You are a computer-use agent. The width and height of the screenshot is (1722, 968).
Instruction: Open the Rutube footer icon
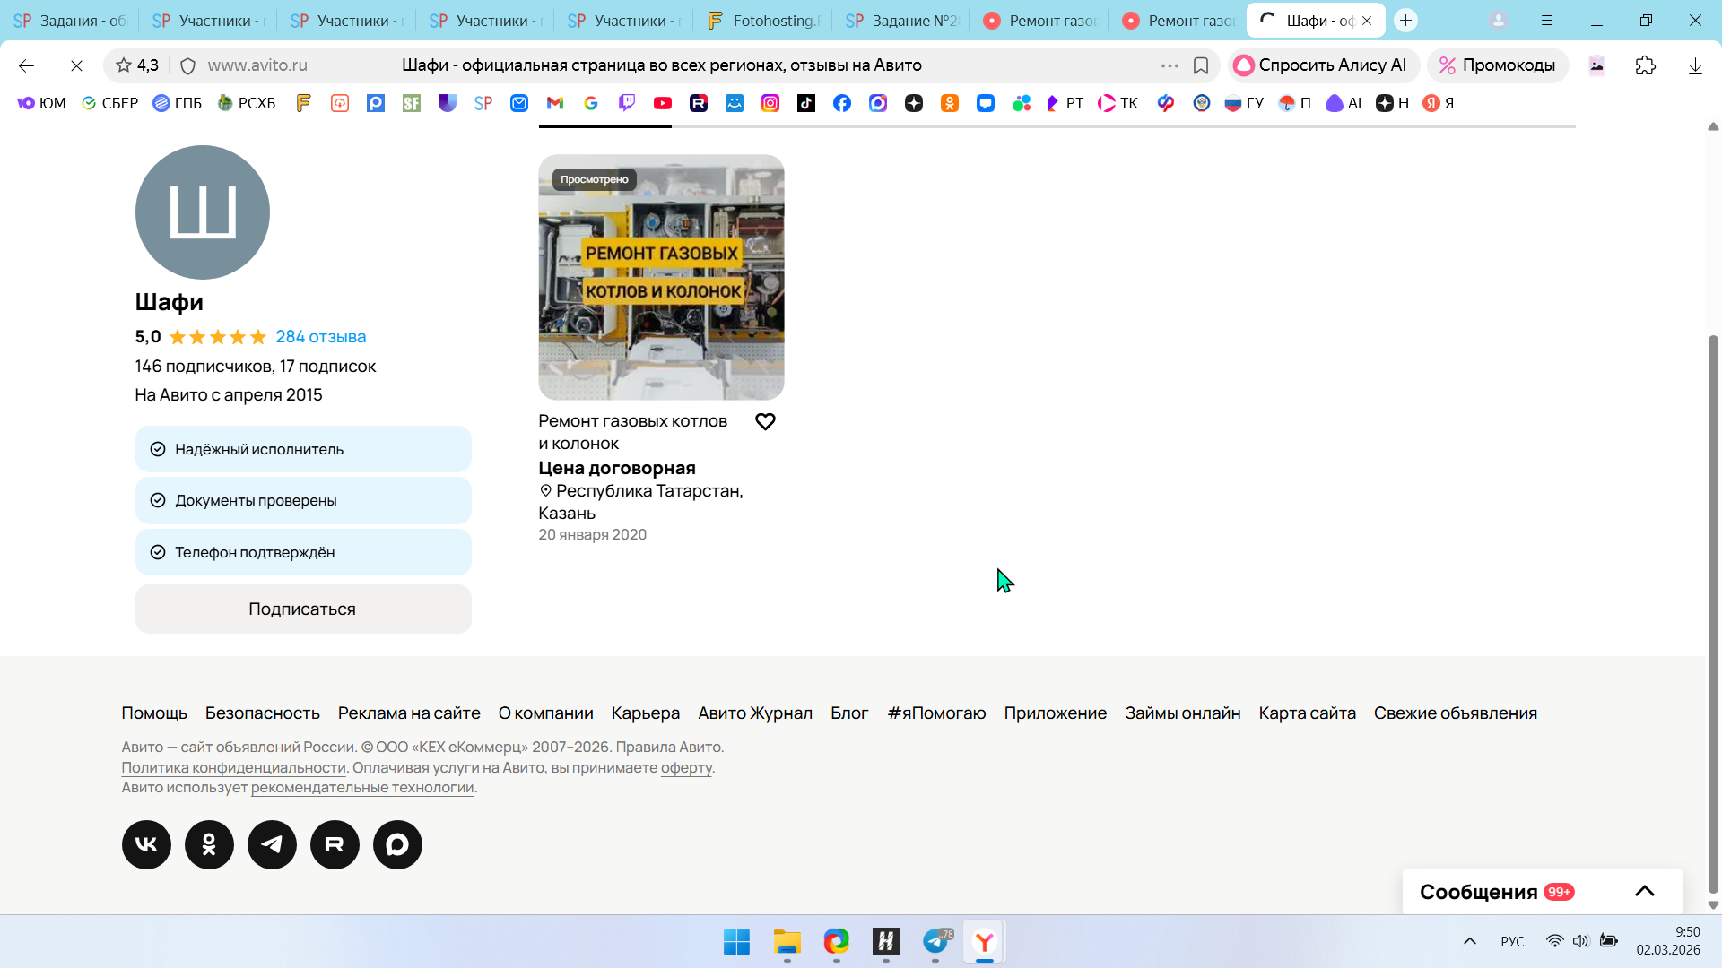(x=335, y=844)
